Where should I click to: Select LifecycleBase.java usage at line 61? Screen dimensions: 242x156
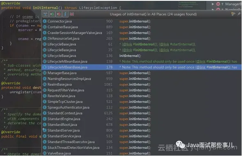click(141, 44)
